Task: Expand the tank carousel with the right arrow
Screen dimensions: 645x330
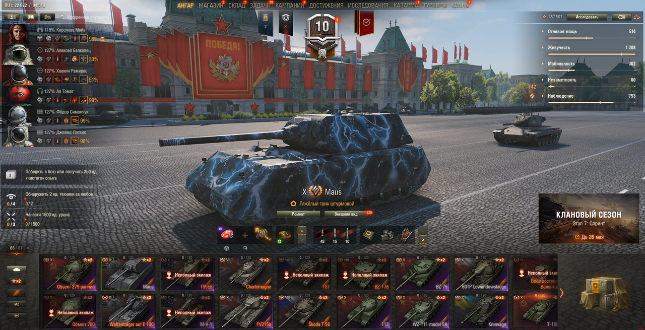Action: (x=562, y=293)
